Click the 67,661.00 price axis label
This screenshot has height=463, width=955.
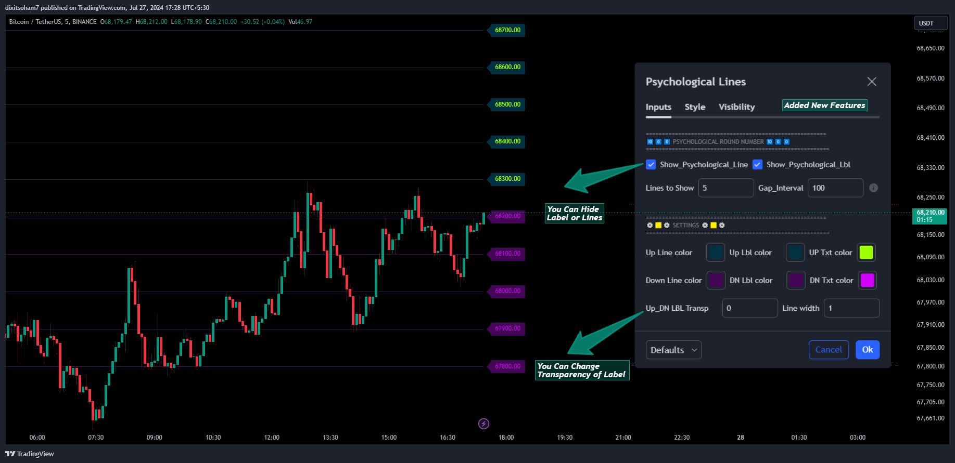931,418
